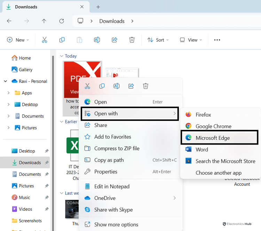Open the file with Google Chrome

220,126
